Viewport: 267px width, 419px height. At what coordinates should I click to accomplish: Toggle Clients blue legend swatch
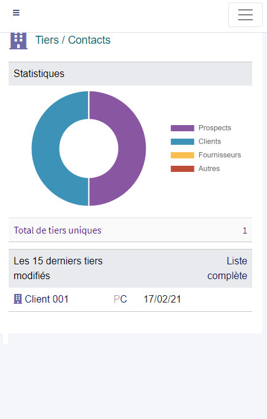[x=183, y=142]
